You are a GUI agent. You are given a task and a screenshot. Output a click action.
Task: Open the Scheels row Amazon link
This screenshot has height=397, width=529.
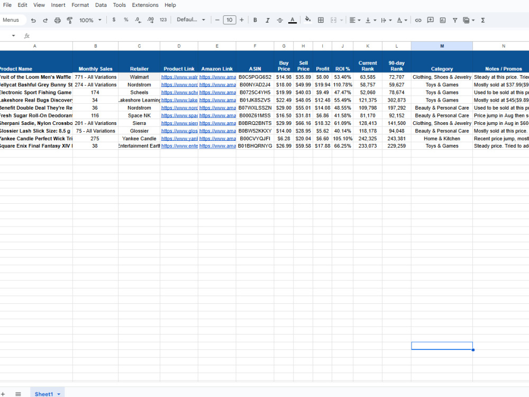point(217,93)
